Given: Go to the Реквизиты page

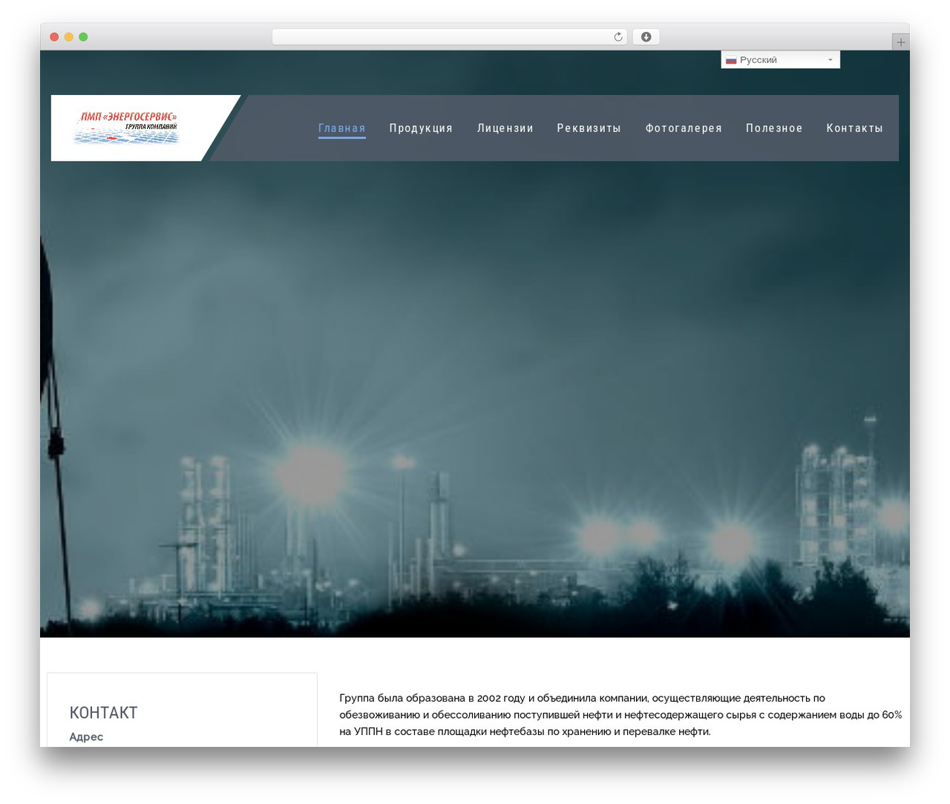Looking at the screenshot, I should (589, 128).
